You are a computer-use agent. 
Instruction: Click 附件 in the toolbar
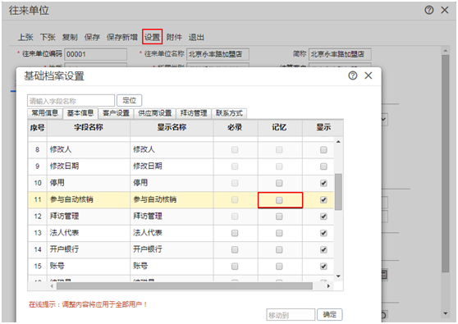(174, 37)
